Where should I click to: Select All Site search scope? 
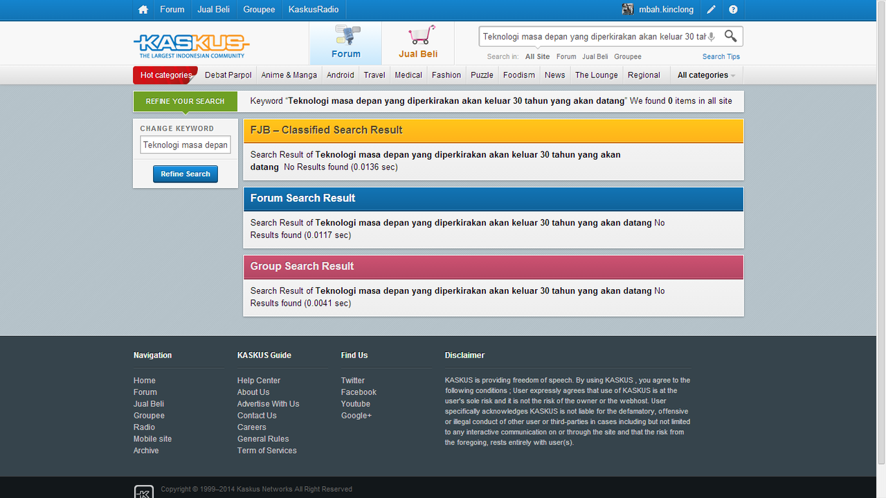tap(537, 57)
